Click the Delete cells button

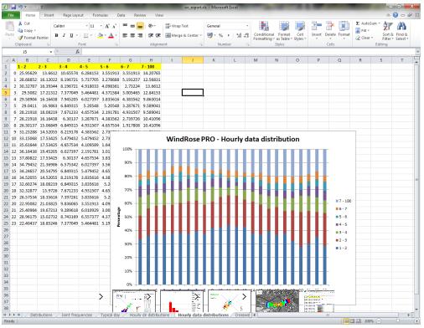pos(330,30)
